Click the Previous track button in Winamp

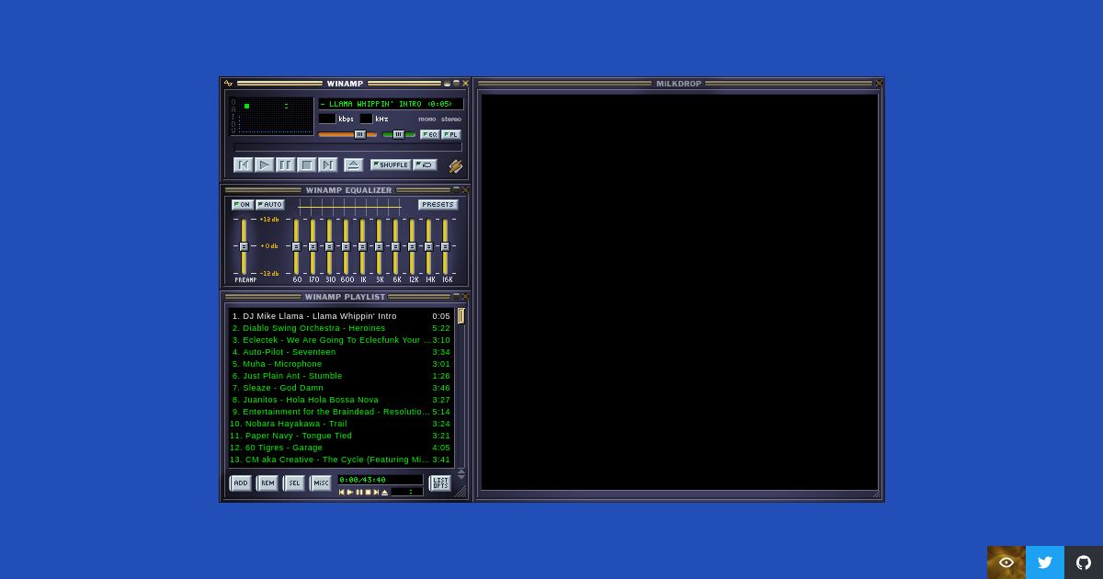(244, 165)
